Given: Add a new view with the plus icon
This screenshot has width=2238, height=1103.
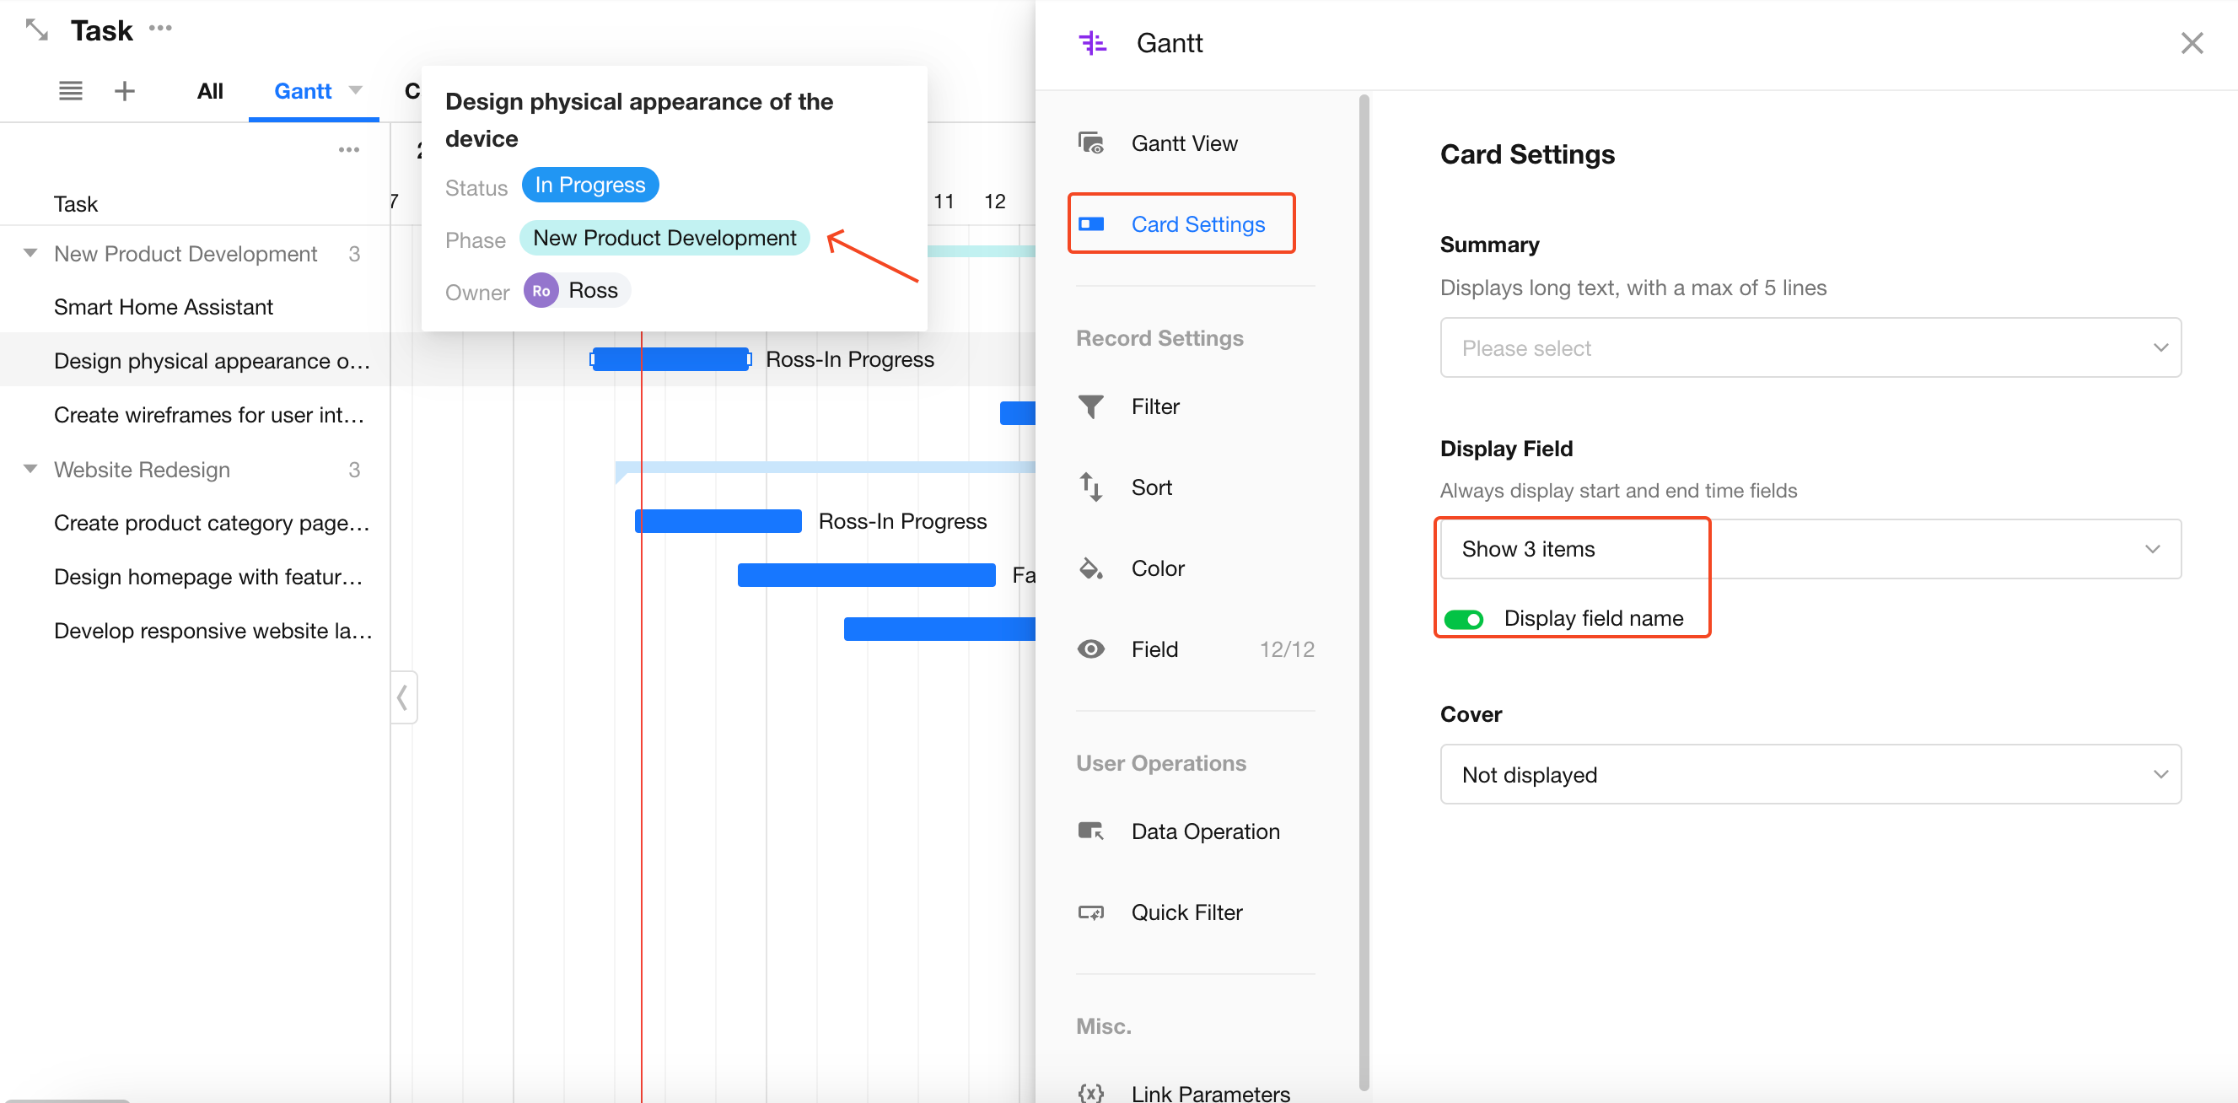Looking at the screenshot, I should click(x=124, y=90).
